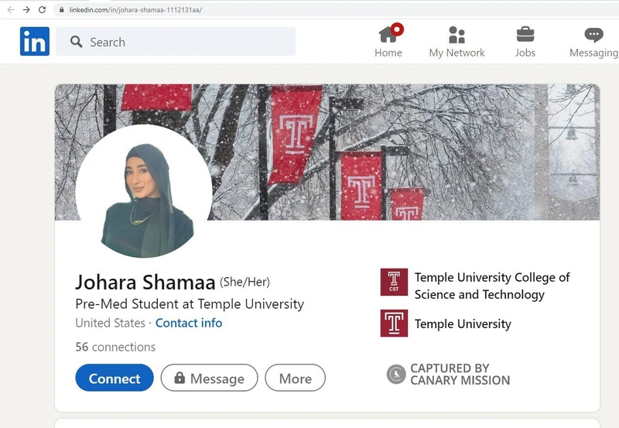The image size is (619, 428).
Task: Click the United States location text
Action: 110,323
